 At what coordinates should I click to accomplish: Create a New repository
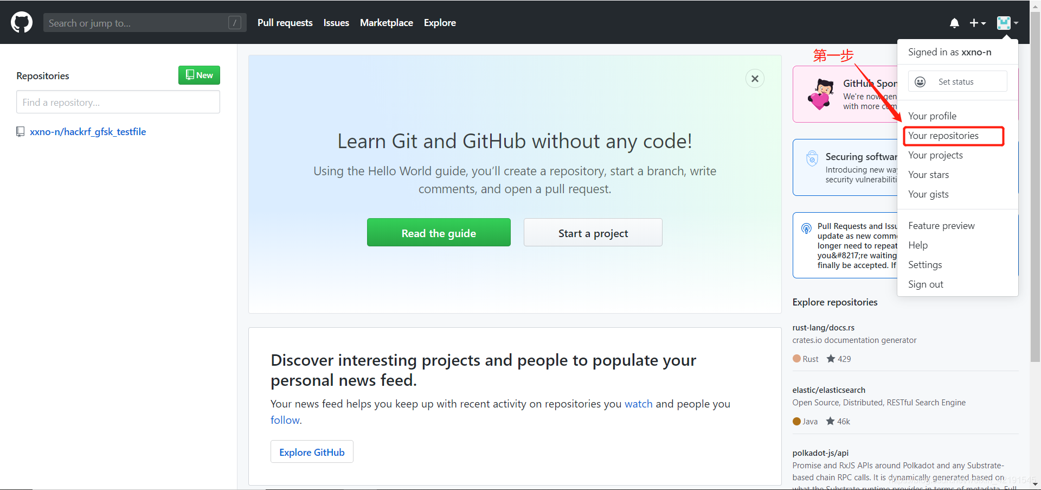click(x=199, y=75)
